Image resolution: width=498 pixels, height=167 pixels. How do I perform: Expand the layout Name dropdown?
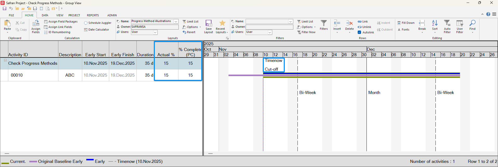(x=176, y=21)
